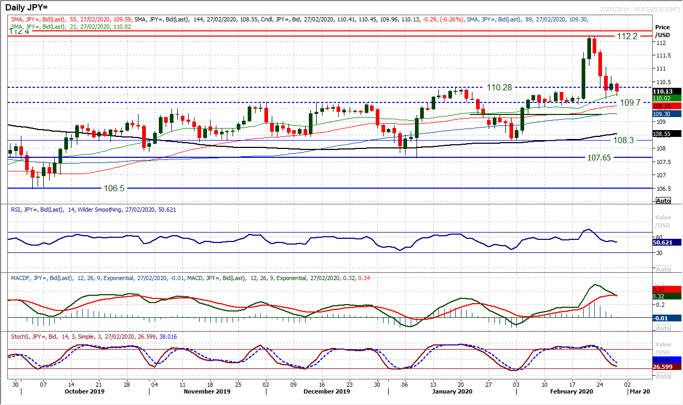Click the red MACD signal tag 0.34
683x405 pixels.
coord(667,289)
